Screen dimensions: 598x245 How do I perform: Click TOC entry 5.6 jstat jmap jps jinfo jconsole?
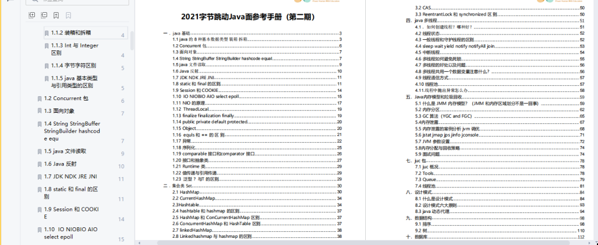click(x=446, y=135)
